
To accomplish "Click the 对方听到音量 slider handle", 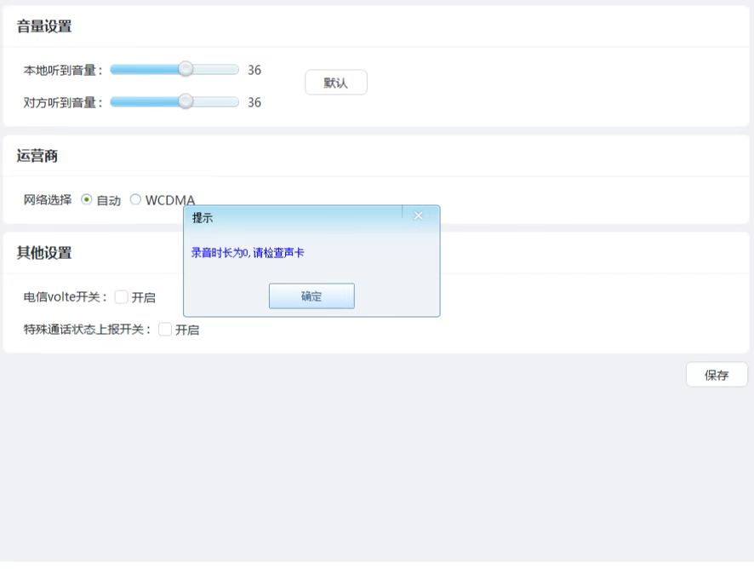I will [186, 101].
